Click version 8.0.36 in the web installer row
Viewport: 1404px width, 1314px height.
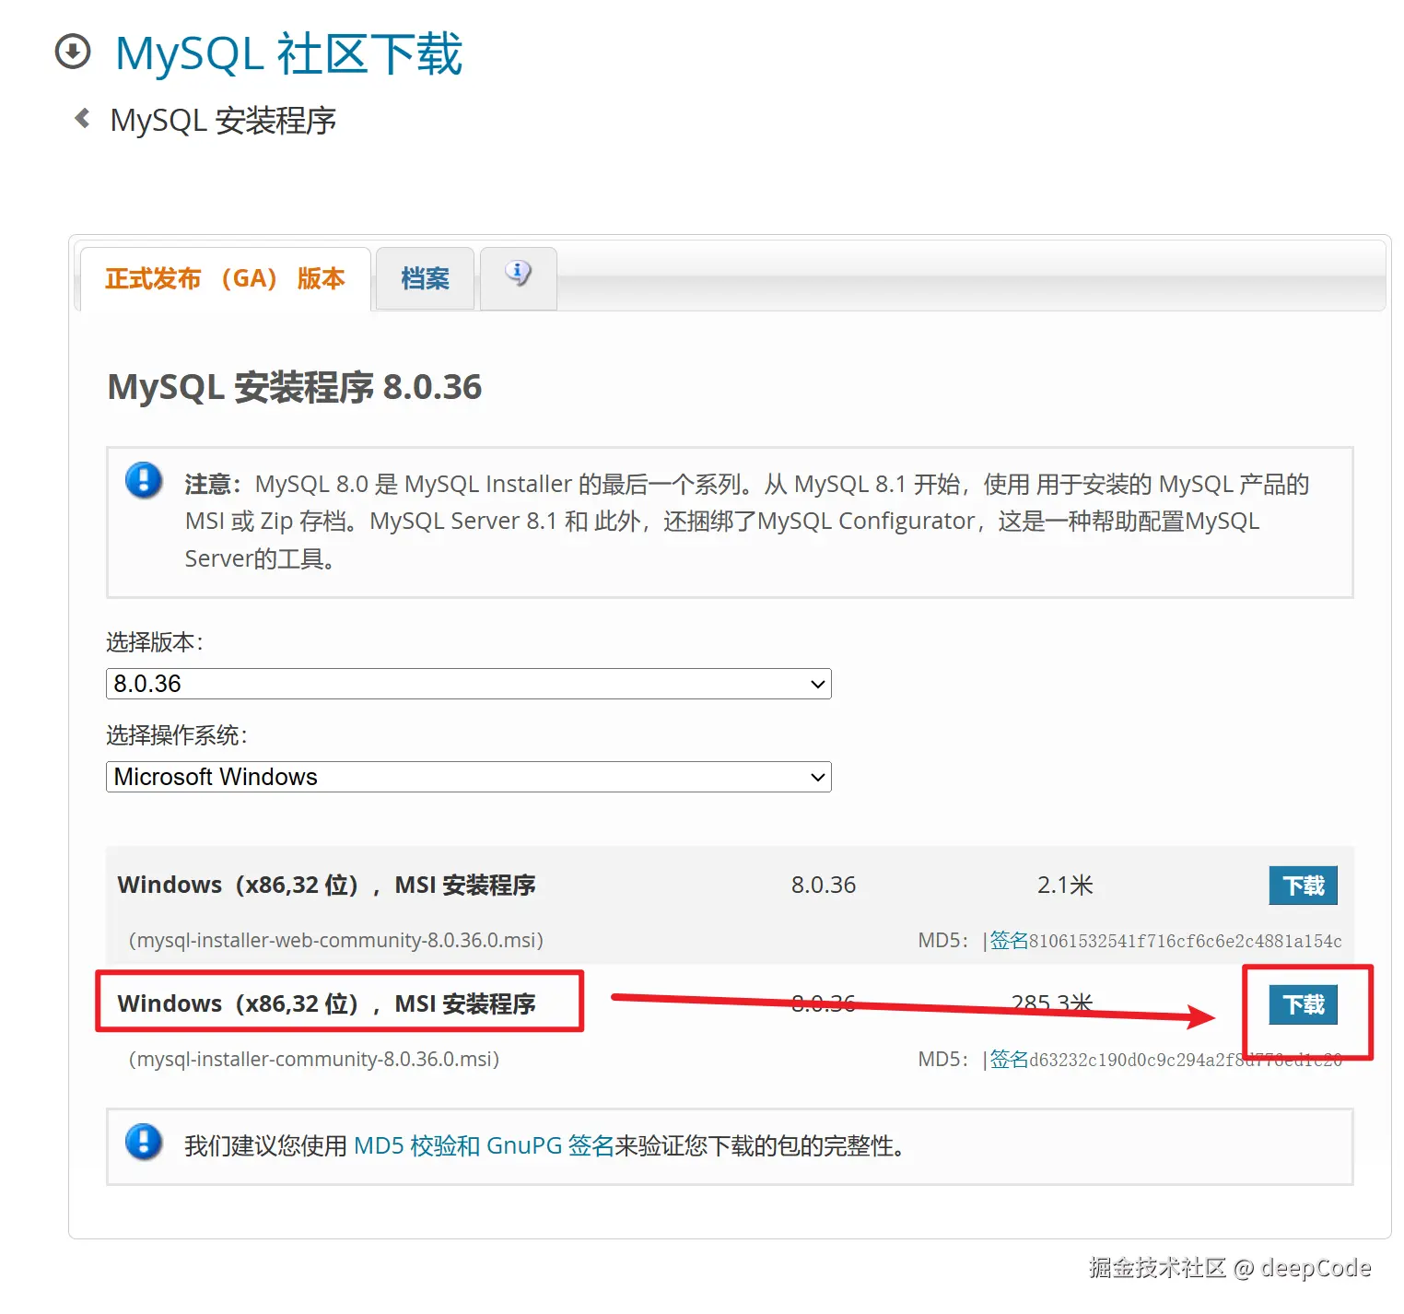tap(824, 885)
